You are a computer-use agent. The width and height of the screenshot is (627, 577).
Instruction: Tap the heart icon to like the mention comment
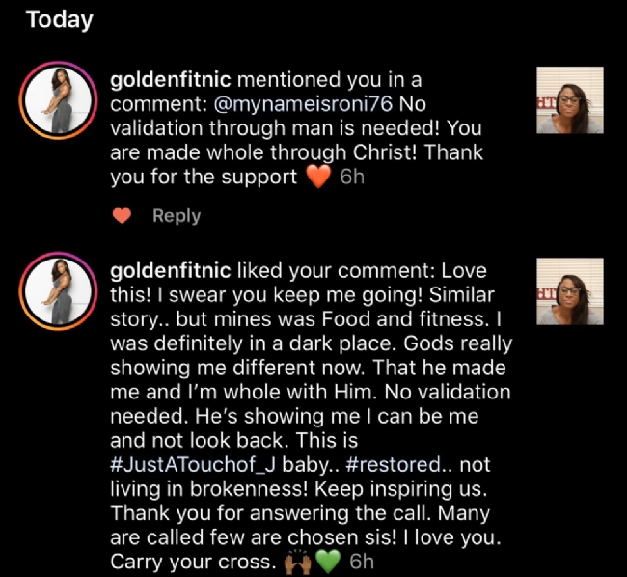pyautogui.click(x=123, y=216)
